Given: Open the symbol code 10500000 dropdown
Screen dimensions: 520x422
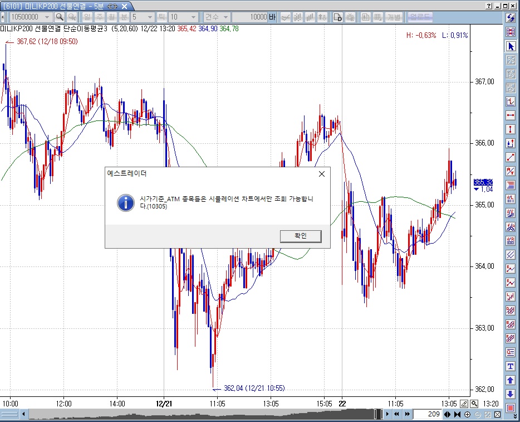Looking at the screenshot, I should coord(48,17).
